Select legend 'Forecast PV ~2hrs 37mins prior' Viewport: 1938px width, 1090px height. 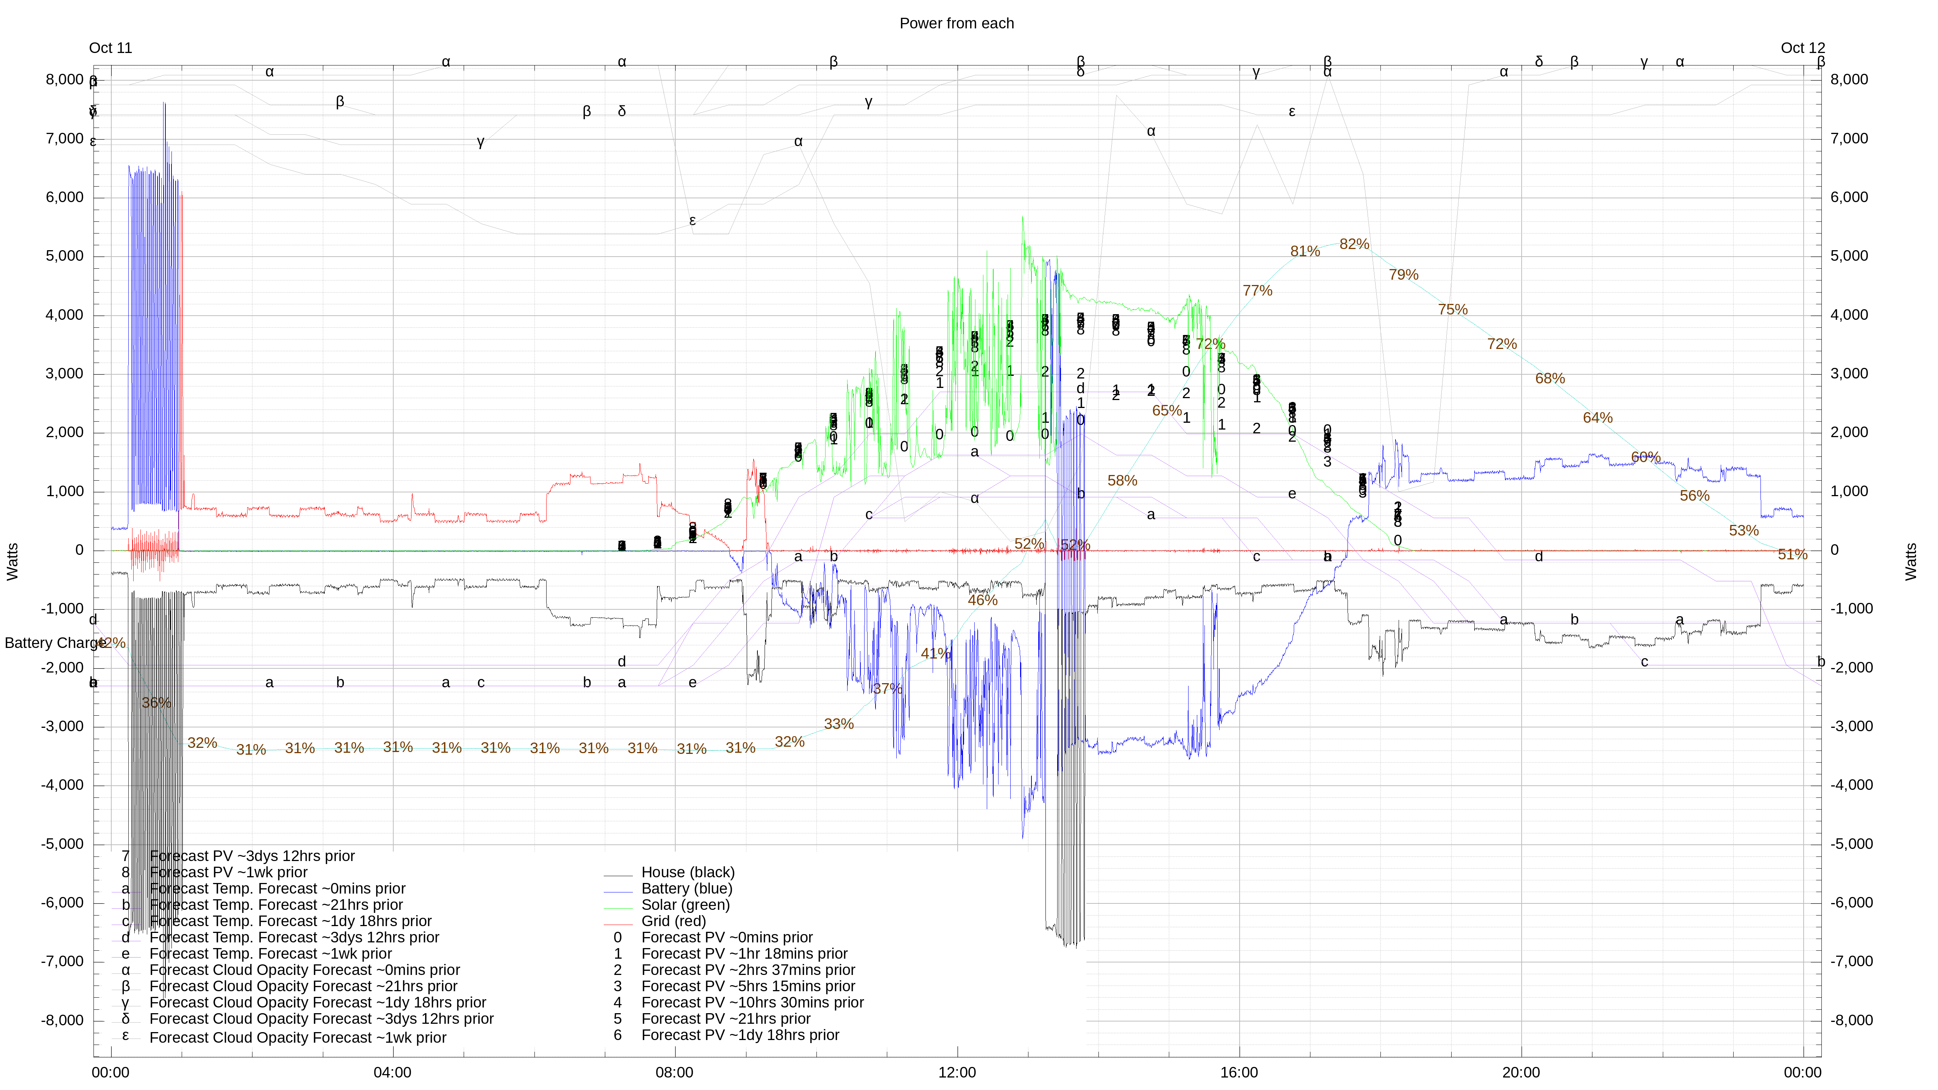click(748, 970)
